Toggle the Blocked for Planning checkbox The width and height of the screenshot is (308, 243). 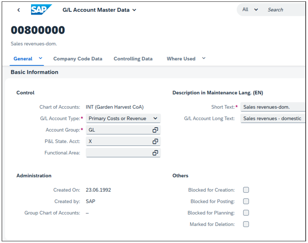pos(246,213)
